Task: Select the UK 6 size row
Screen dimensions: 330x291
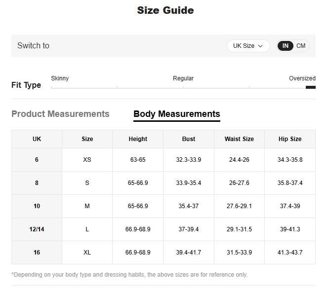Action: [x=164, y=160]
